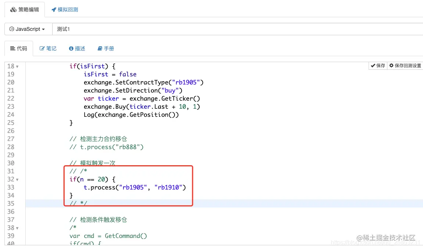Click the line exchange.Buy(ticker.Last + 10, 1)

142,107
